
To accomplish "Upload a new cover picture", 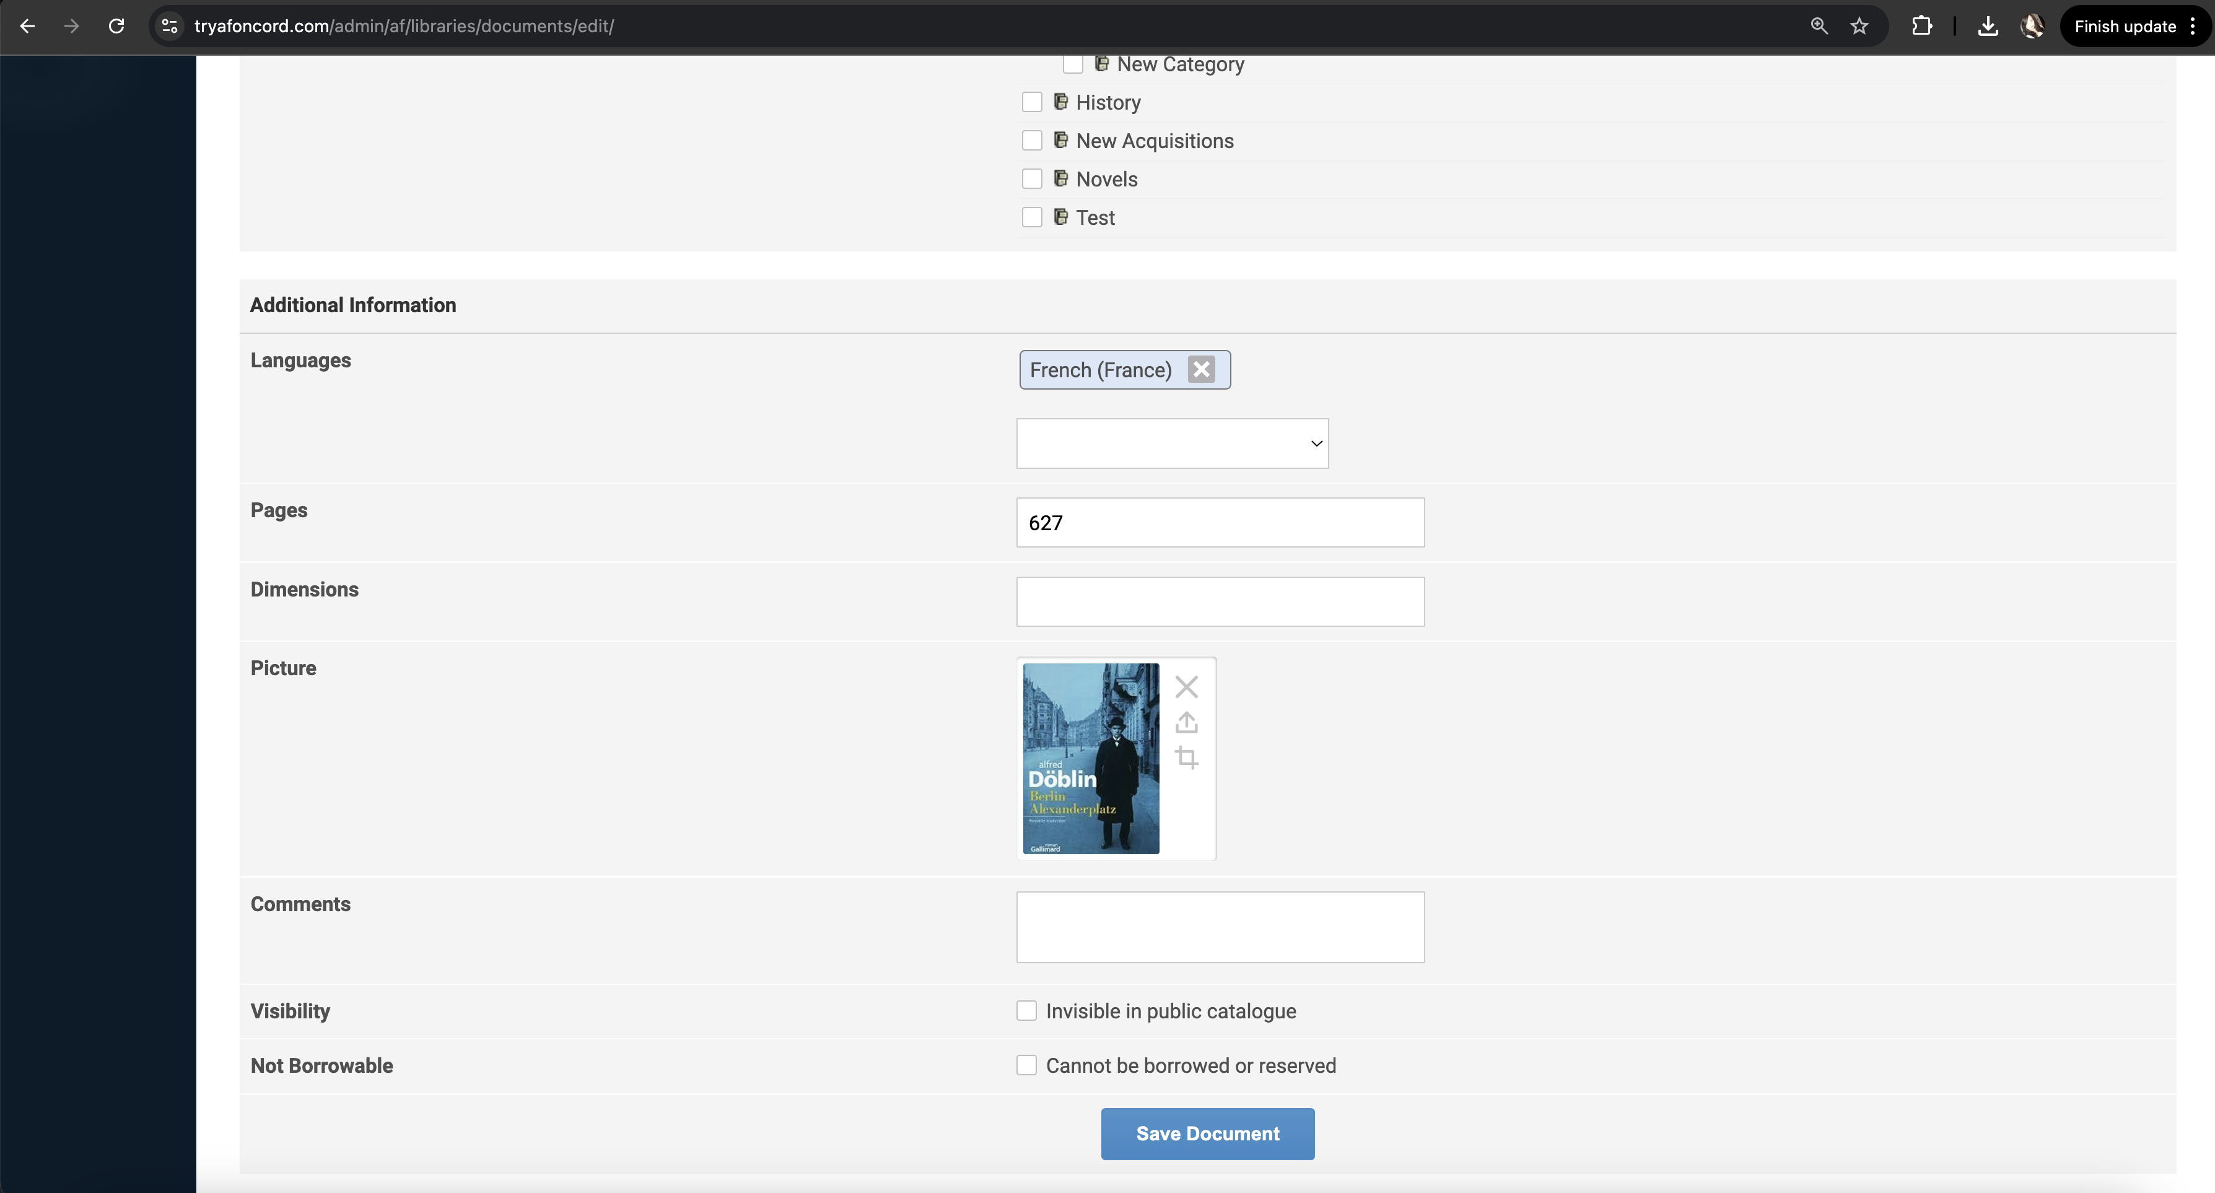I will coord(1186,722).
